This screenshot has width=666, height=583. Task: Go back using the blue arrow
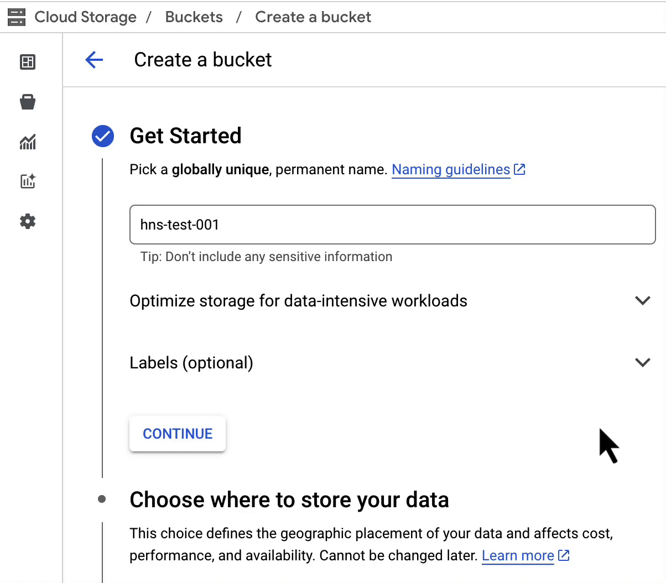pos(95,60)
